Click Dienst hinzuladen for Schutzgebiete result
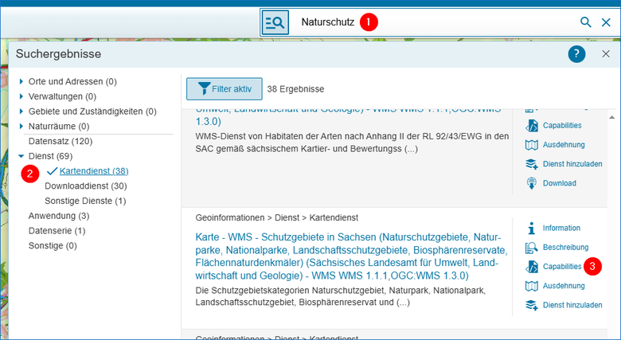The image size is (621, 340). (x=564, y=305)
